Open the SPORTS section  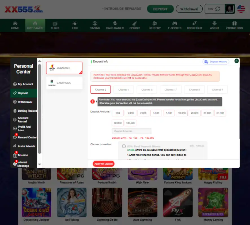[135, 25]
